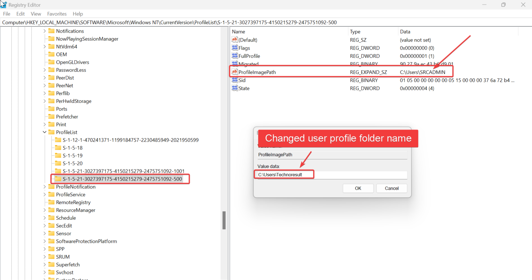This screenshot has height=280, width=532.
Task: Click the ProfileImagePath string value icon
Action: (x=235, y=72)
